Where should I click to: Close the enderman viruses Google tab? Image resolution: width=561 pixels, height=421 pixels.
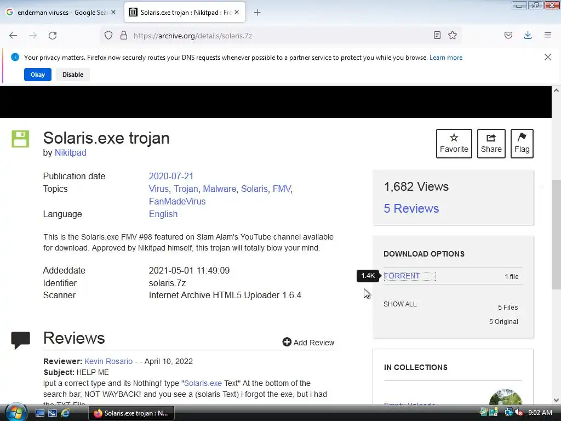[113, 12]
